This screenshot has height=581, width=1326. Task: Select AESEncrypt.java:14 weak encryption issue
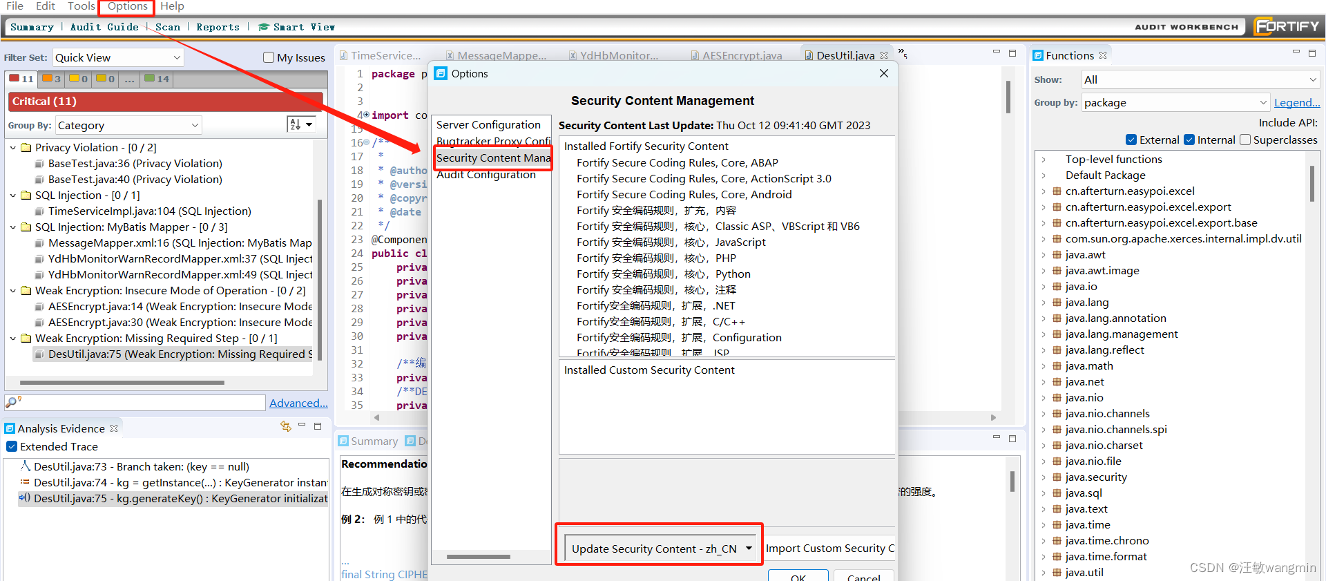click(x=173, y=306)
